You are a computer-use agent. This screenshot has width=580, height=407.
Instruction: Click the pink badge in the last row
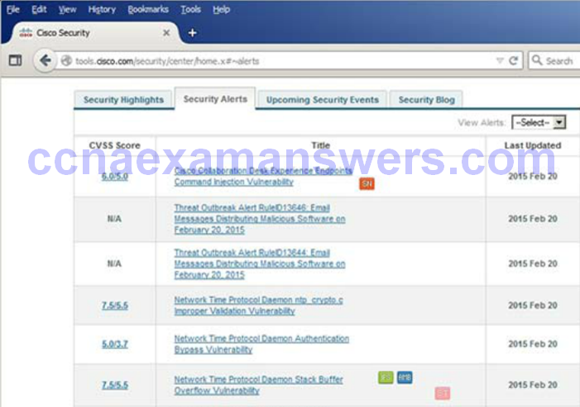pos(443,393)
